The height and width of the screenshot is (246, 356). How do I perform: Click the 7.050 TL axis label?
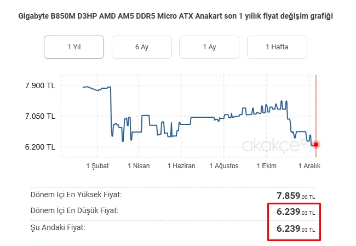pyautogui.click(x=41, y=116)
